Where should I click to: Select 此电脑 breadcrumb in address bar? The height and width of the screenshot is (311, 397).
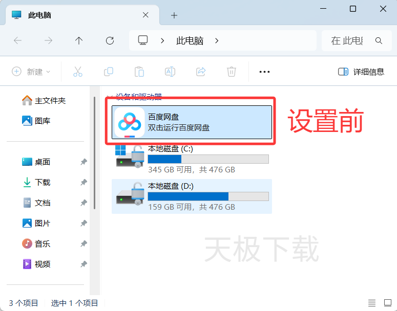tap(190, 41)
